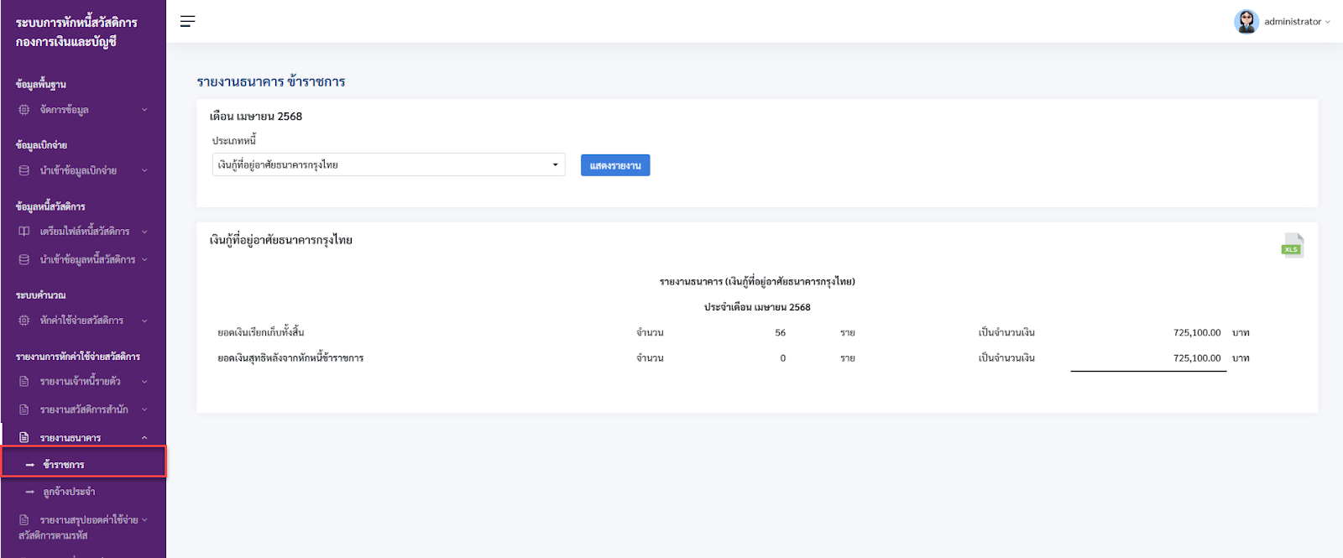The height and width of the screenshot is (558, 1343).
Task: Click 725,100.00 in the ยอดเงินเรียกเก็บทั้งสิ้น row
Action: pyautogui.click(x=1197, y=333)
